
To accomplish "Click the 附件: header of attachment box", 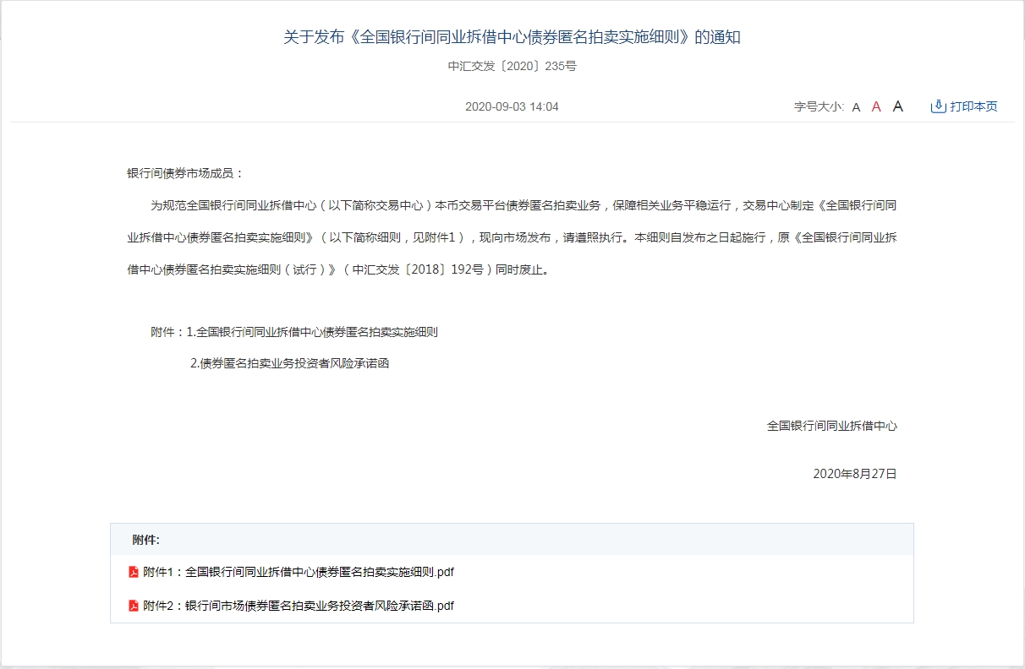I will [145, 540].
